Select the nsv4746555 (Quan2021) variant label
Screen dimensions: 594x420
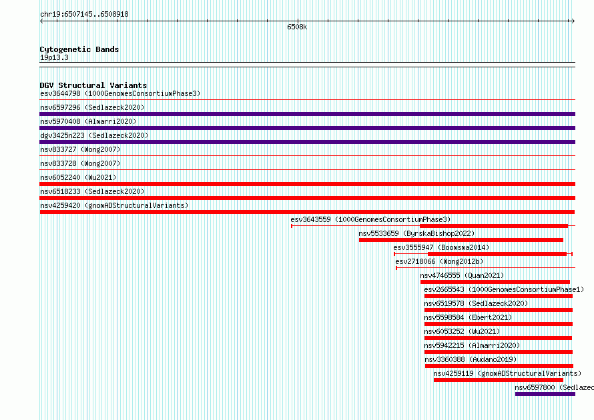pyautogui.click(x=462, y=275)
